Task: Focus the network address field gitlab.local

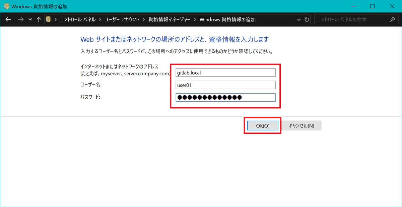Action: coord(225,73)
